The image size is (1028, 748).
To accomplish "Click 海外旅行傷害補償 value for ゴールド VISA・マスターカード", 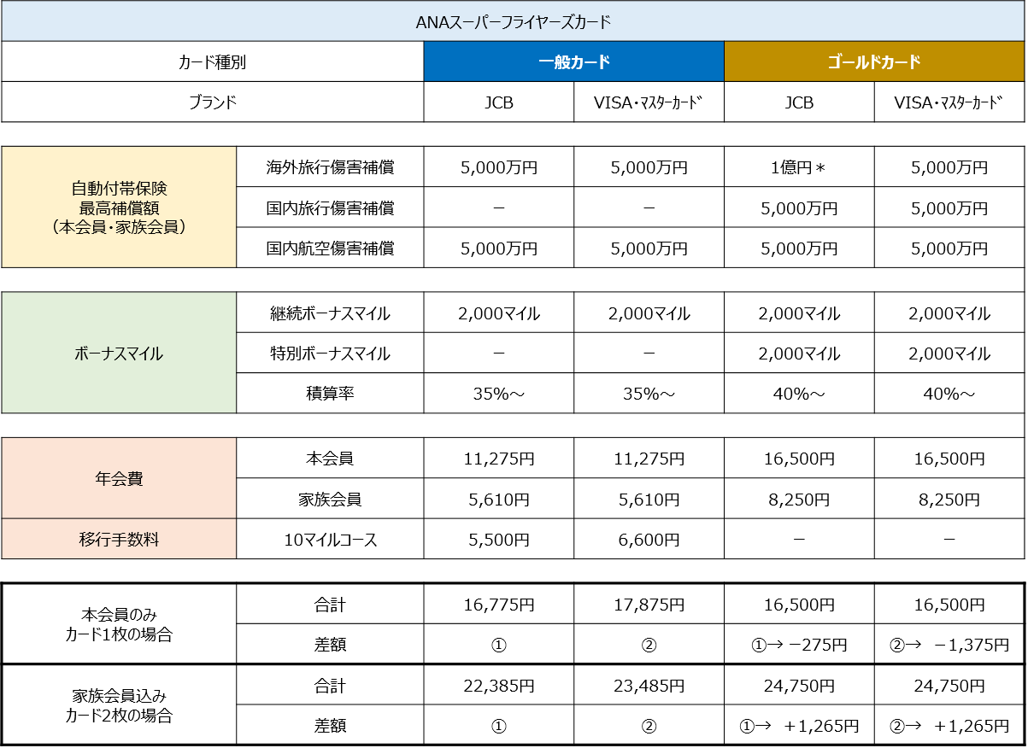I will (x=949, y=167).
